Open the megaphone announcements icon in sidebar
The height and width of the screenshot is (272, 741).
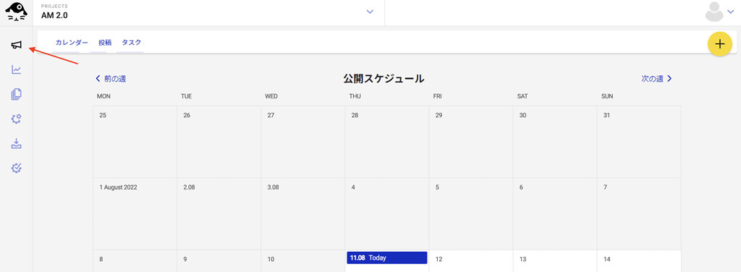17,45
